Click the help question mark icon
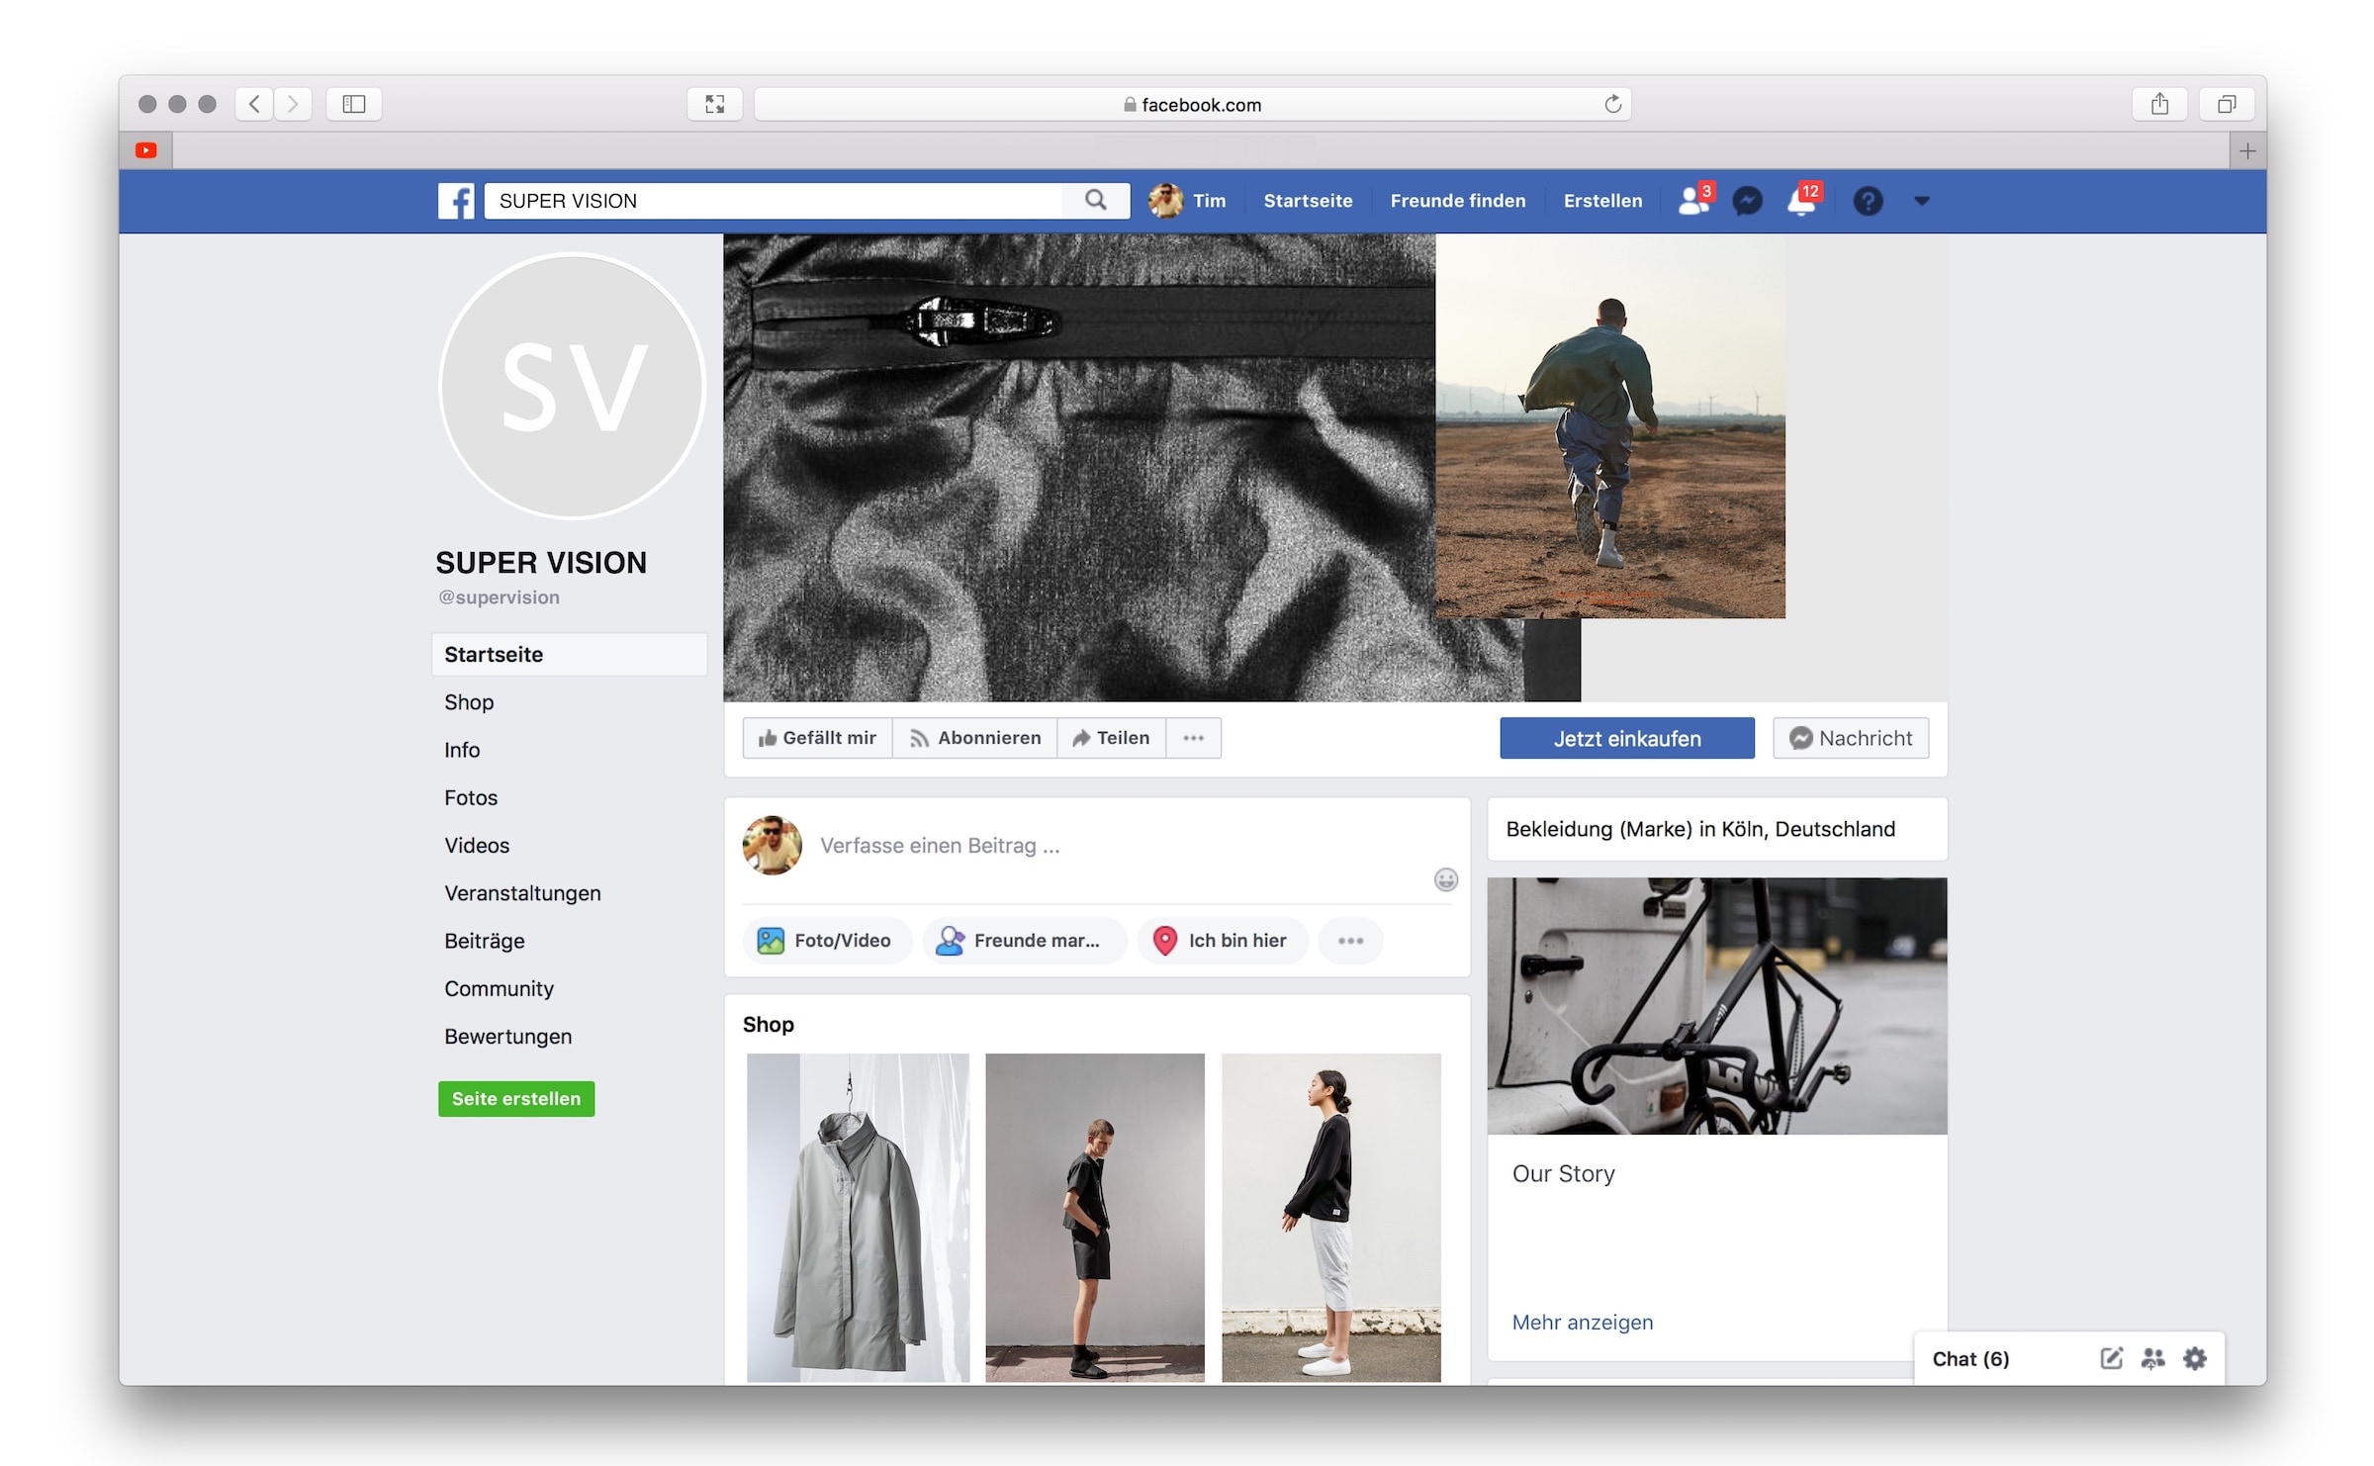 tap(1868, 201)
